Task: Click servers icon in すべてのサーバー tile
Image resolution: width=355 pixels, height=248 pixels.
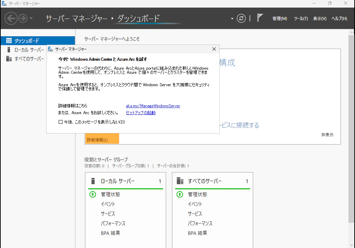Action: tap(180, 181)
